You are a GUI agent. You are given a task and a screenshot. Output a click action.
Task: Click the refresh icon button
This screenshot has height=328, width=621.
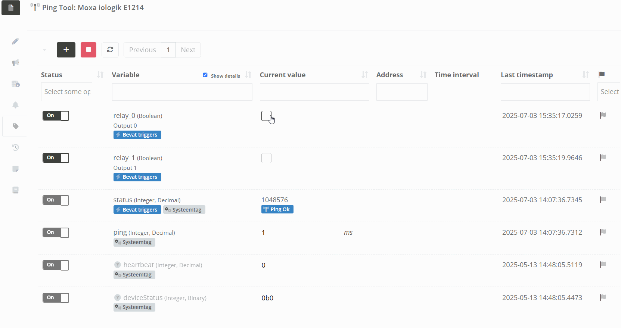(110, 50)
